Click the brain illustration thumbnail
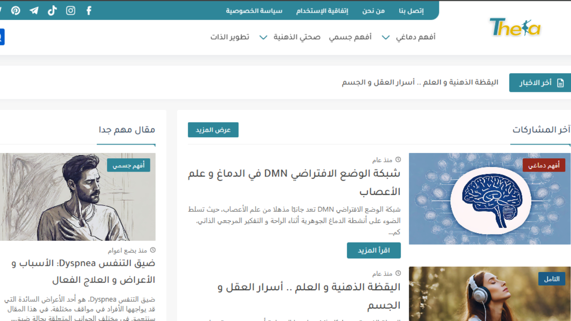This screenshot has width=571, height=321. 489,198
